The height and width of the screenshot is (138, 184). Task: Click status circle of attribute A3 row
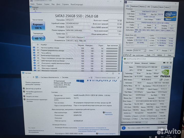(34, 63)
